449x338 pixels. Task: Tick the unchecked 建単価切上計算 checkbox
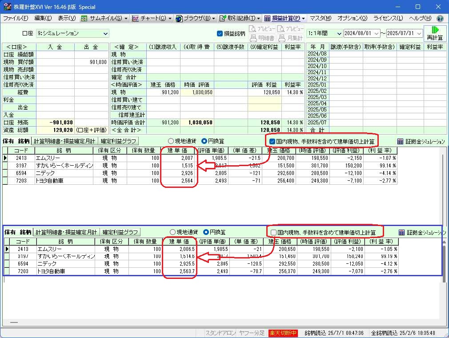coord(273,232)
